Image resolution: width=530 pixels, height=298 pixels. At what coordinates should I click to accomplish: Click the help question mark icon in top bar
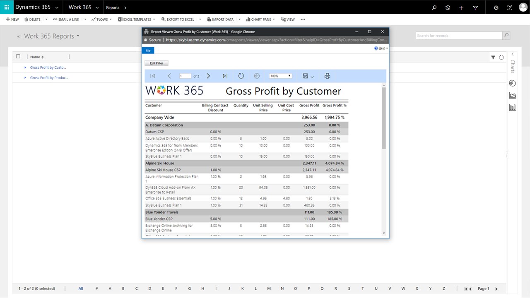coord(510,7)
